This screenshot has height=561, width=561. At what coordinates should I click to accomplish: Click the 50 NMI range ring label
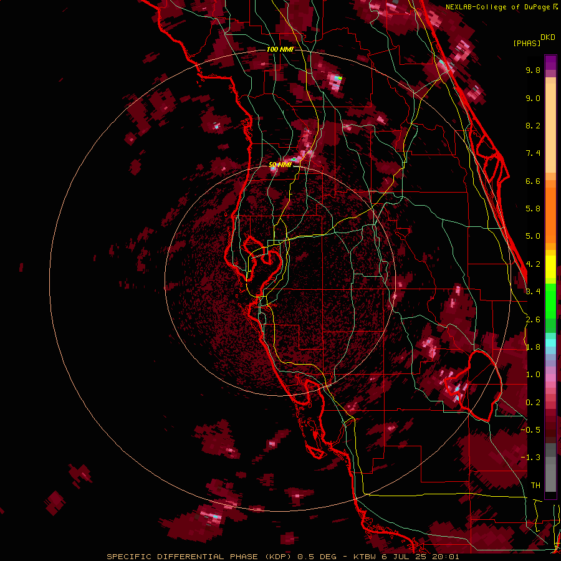point(280,165)
